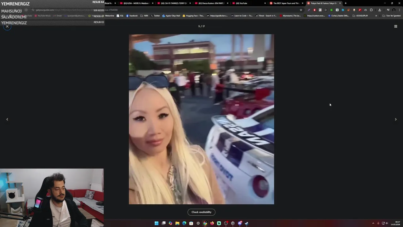Close the photo gallery with the X icon
This screenshot has height=227, width=403.
[x=7, y=26]
